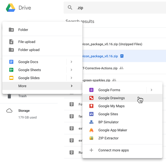Screen dimensions: 166x162
Task: Click the Google Sites icon
Action: click(91, 114)
